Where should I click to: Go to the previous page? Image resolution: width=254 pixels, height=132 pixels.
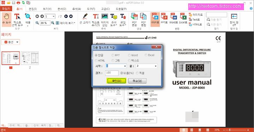42,16
